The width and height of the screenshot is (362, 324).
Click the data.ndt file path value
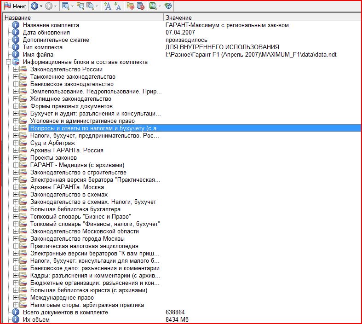[x=251, y=54]
